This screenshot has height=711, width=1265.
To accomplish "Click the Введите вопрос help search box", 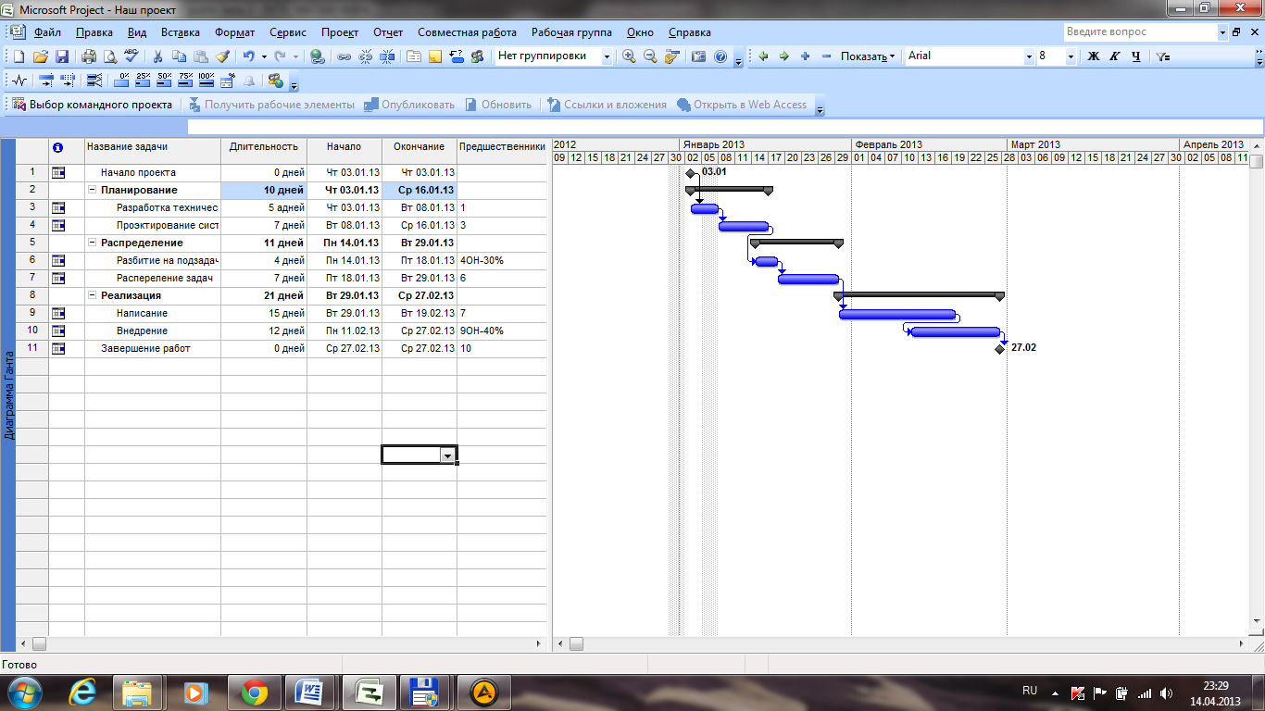I will point(1140,31).
